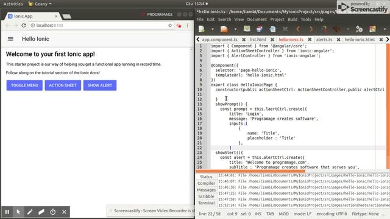Click the close document X toolbar icon

pos(285,29)
